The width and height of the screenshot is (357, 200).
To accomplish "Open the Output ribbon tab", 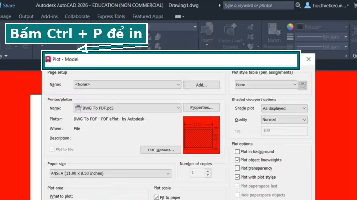I will pyautogui.click(x=26, y=17).
